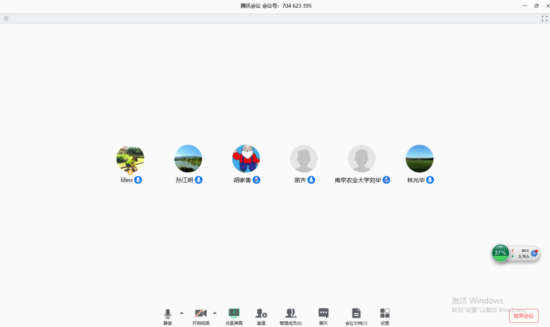Click the Share Screen (共享屏幕) icon
This screenshot has width=550, height=327.
point(234,313)
